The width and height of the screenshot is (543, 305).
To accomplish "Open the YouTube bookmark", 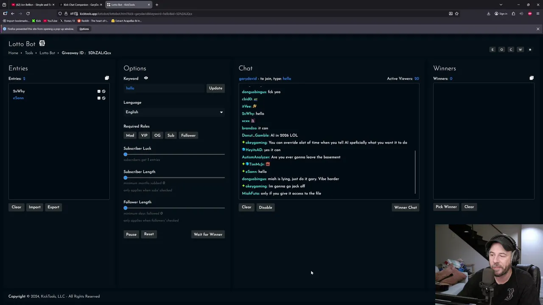I will [x=50, y=21].
